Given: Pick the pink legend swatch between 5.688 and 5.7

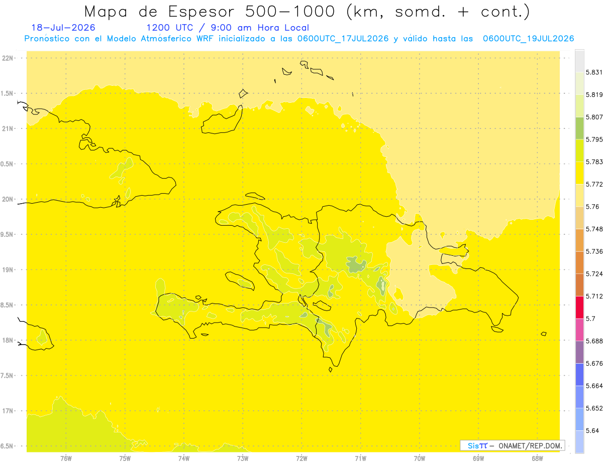Looking at the screenshot, I should (x=579, y=330).
